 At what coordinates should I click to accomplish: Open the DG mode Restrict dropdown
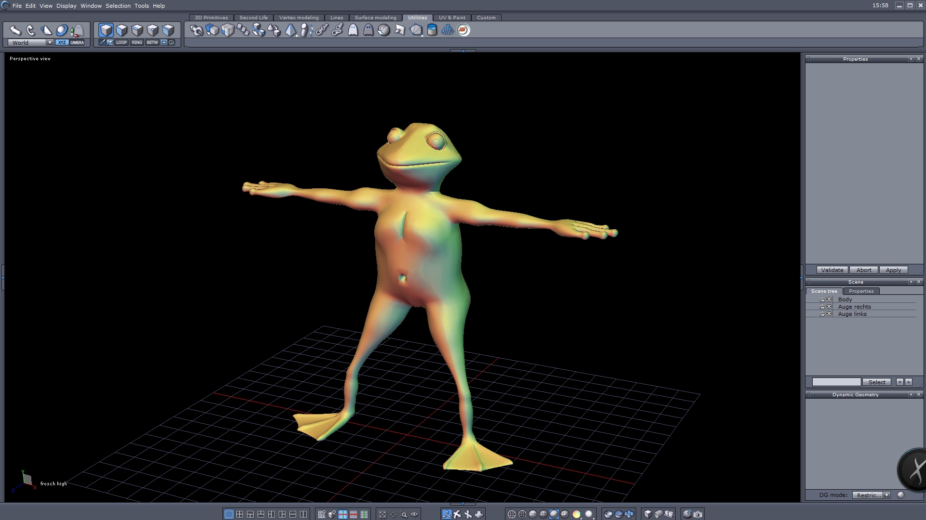pos(886,495)
